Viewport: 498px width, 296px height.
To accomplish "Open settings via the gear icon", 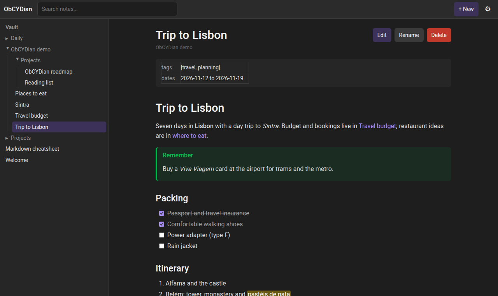I will (488, 9).
